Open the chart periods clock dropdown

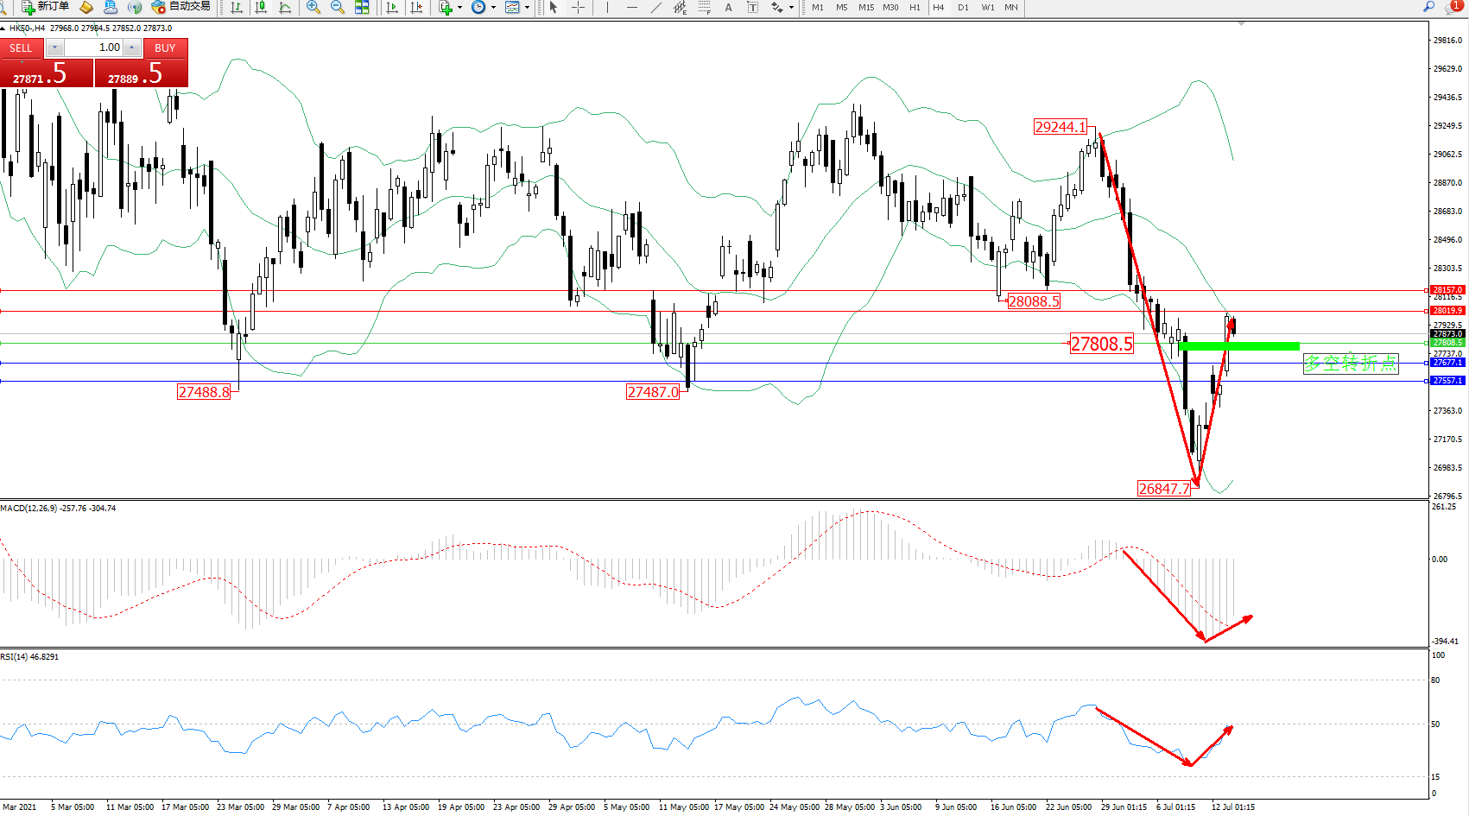(493, 7)
